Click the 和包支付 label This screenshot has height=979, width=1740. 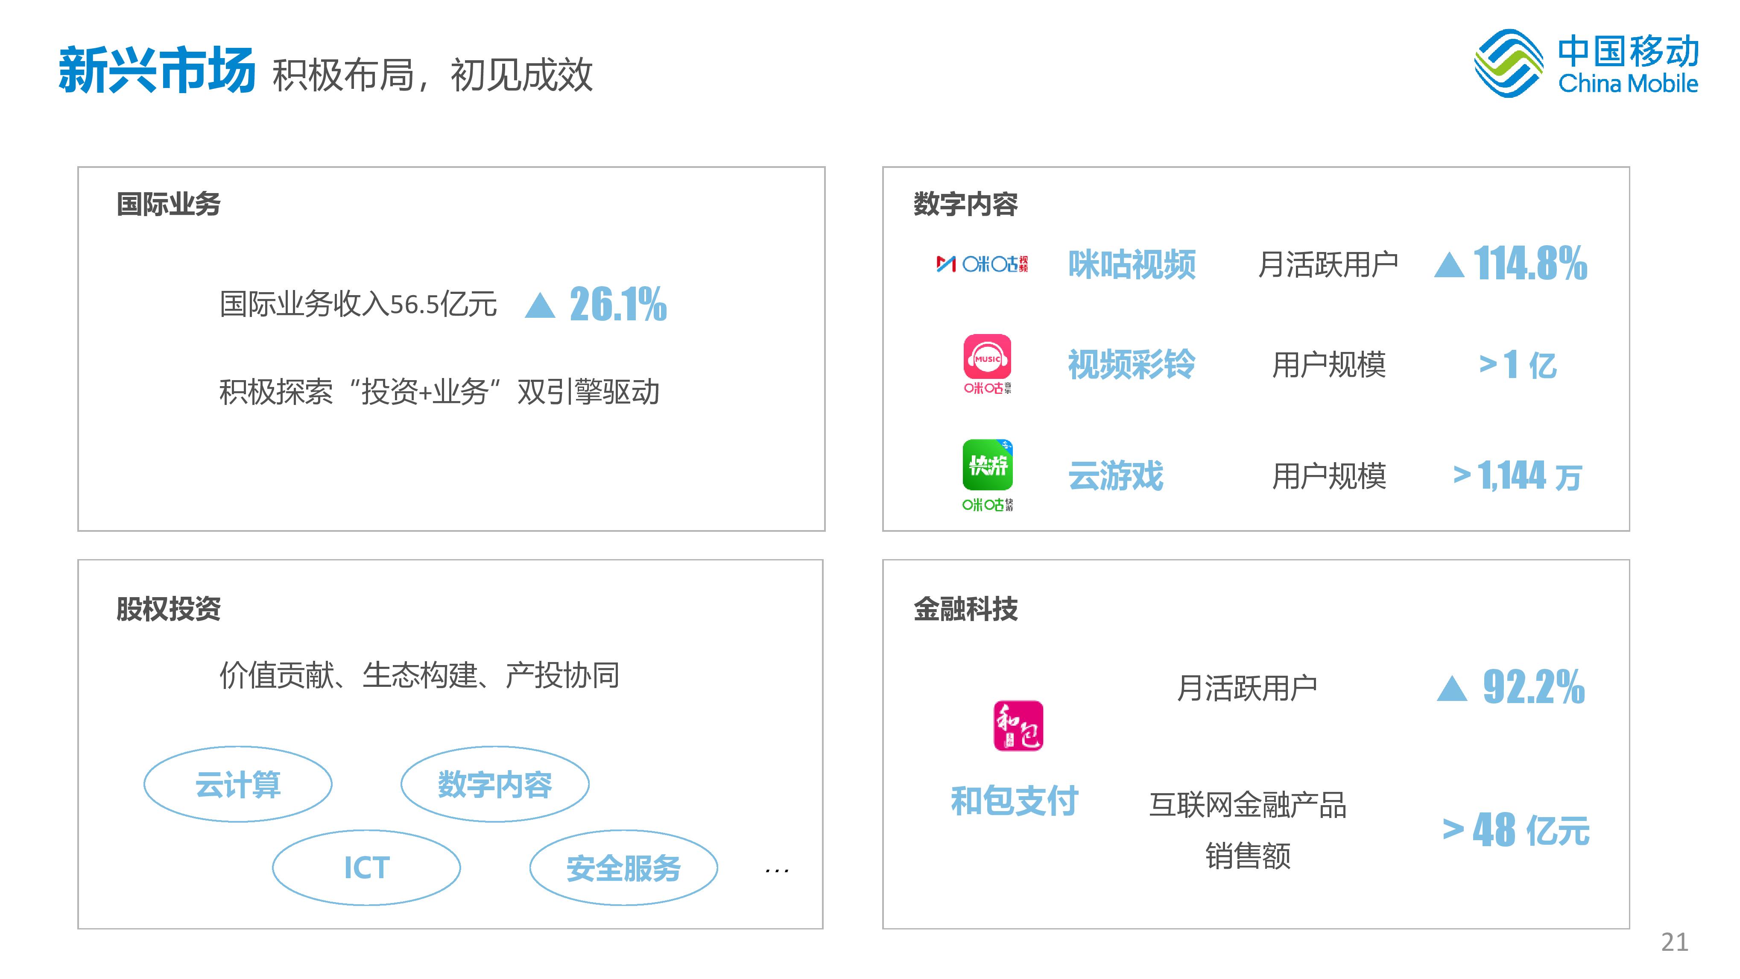pos(1014,801)
